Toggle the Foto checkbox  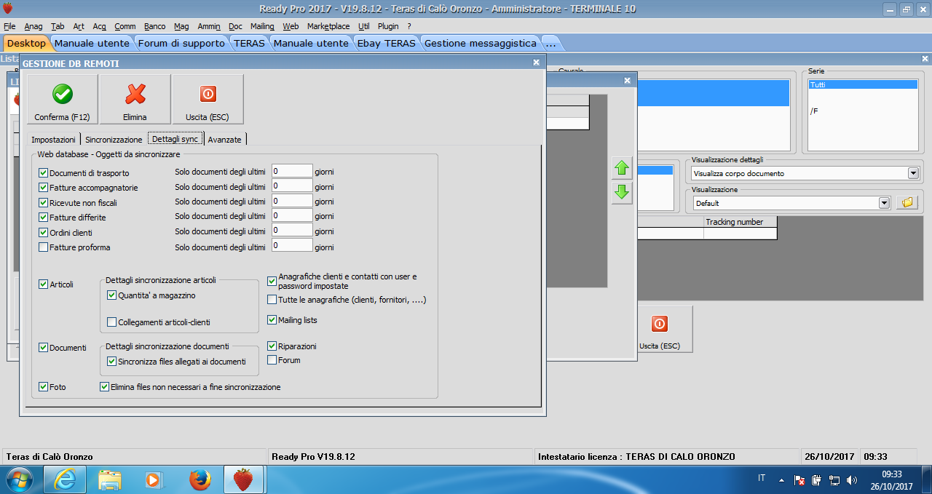[44, 386]
